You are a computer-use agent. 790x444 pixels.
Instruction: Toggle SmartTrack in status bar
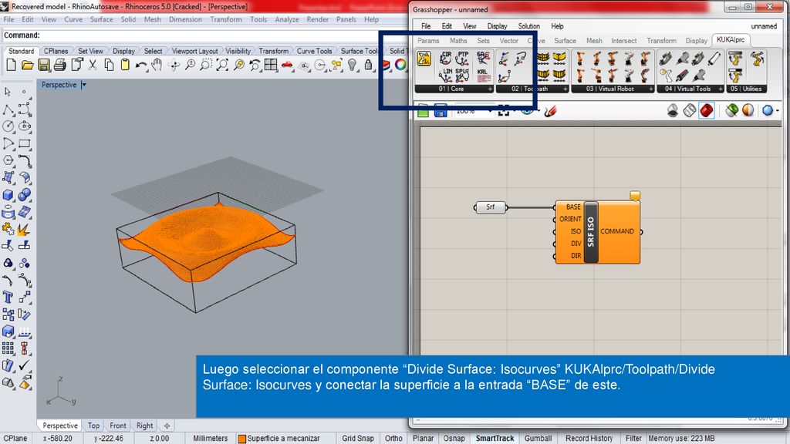(495, 439)
